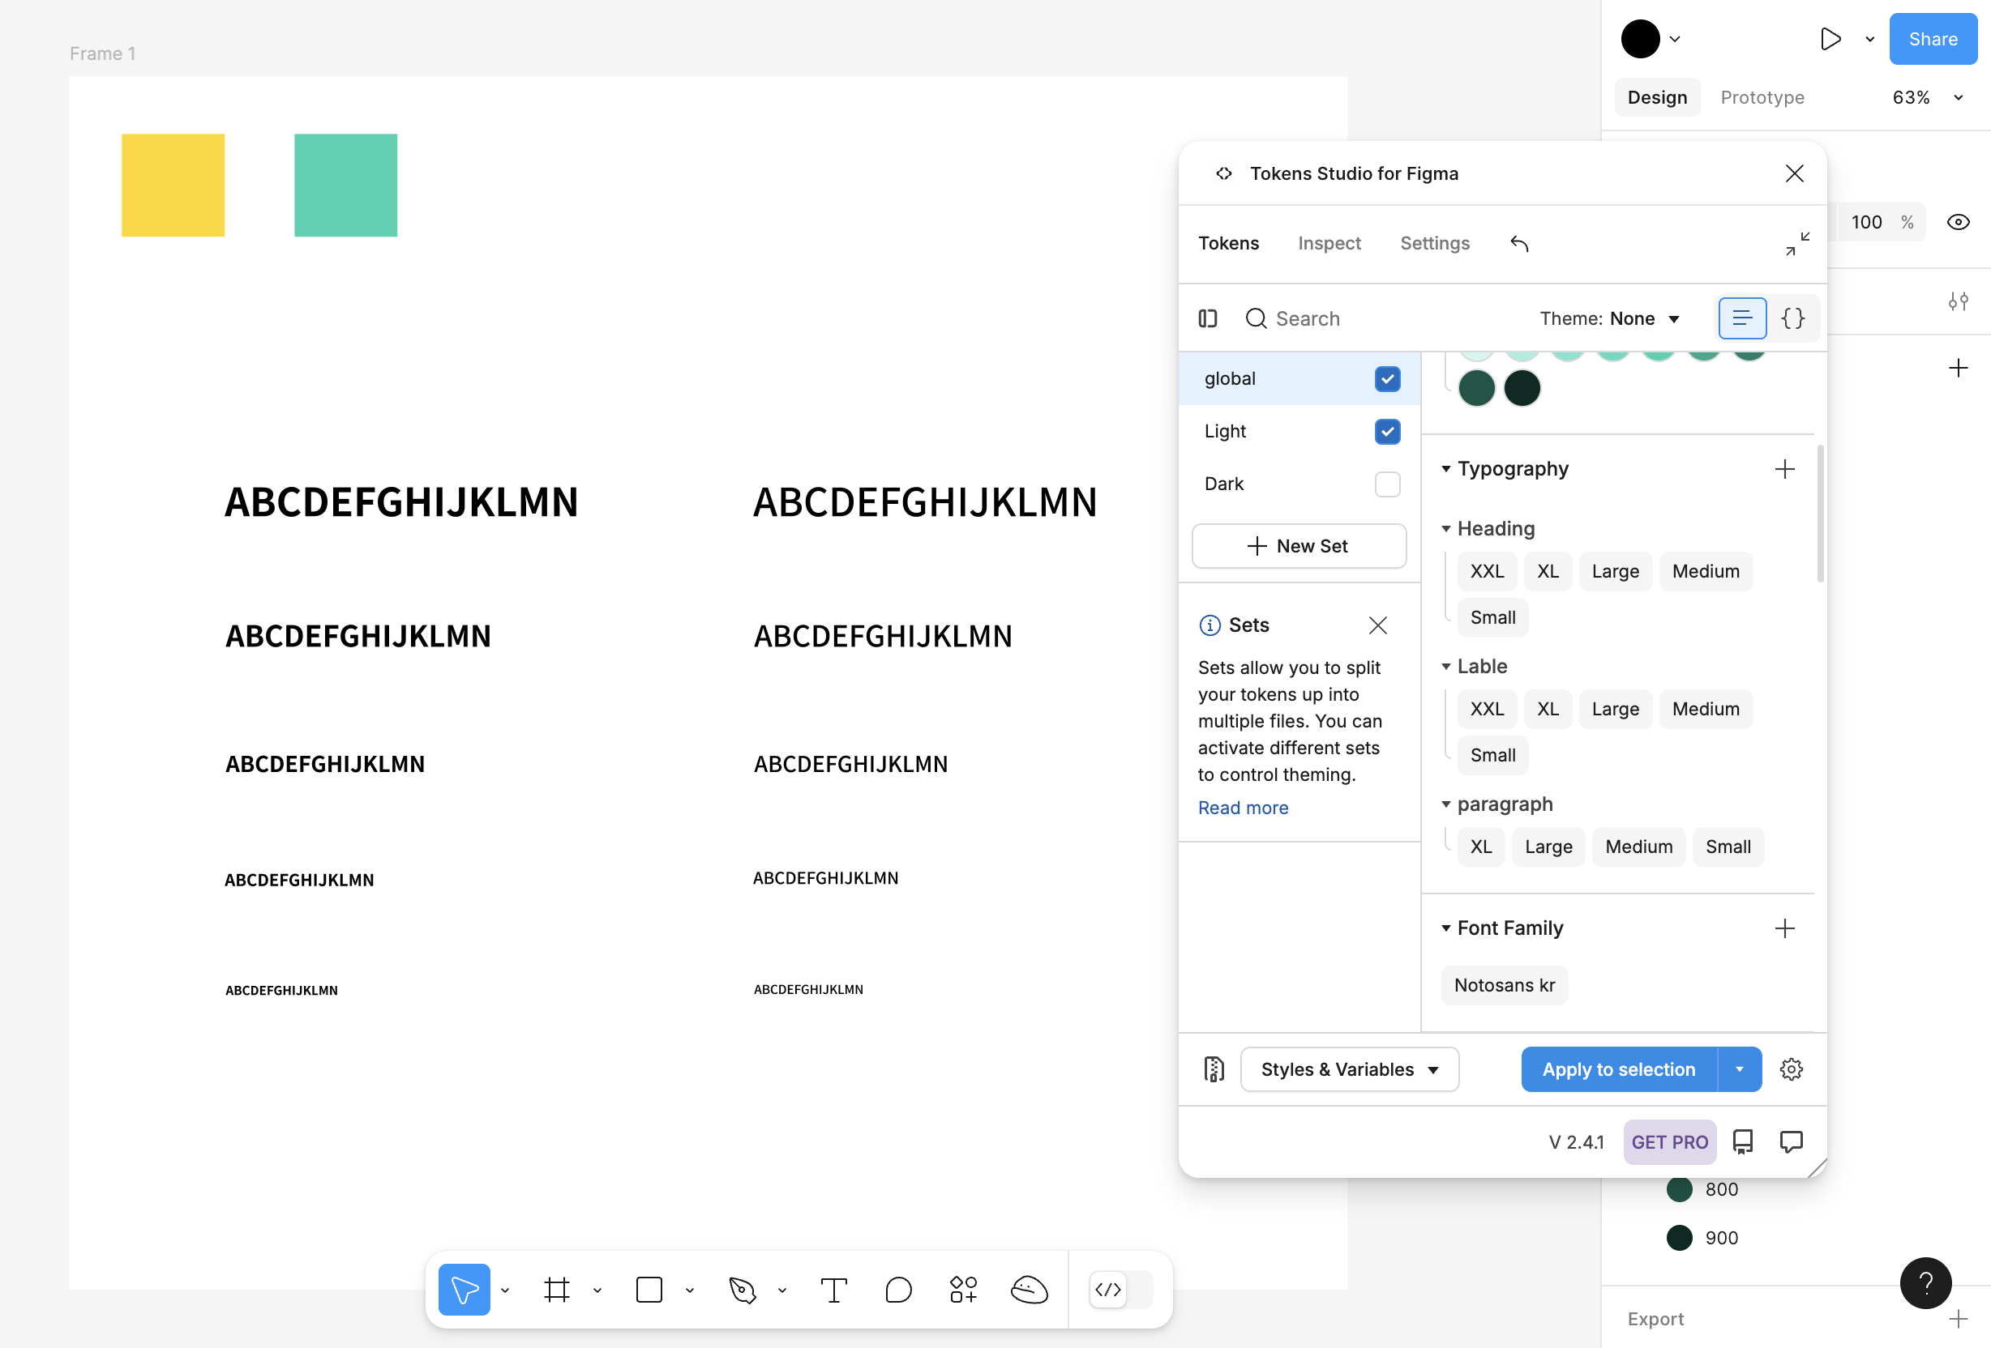Collapse the token sets sidebar
Screen dimensions: 1991x1348
click(x=1208, y=318)
